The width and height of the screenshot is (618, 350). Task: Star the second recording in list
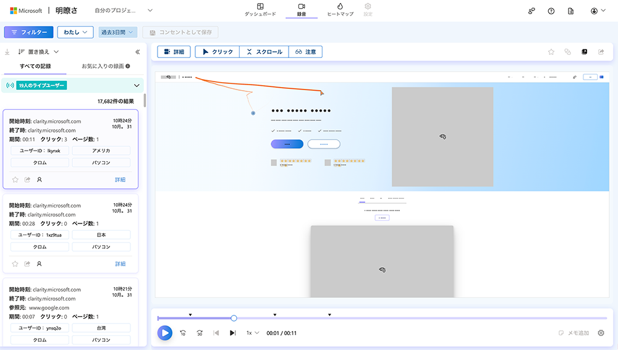point(15,264)
